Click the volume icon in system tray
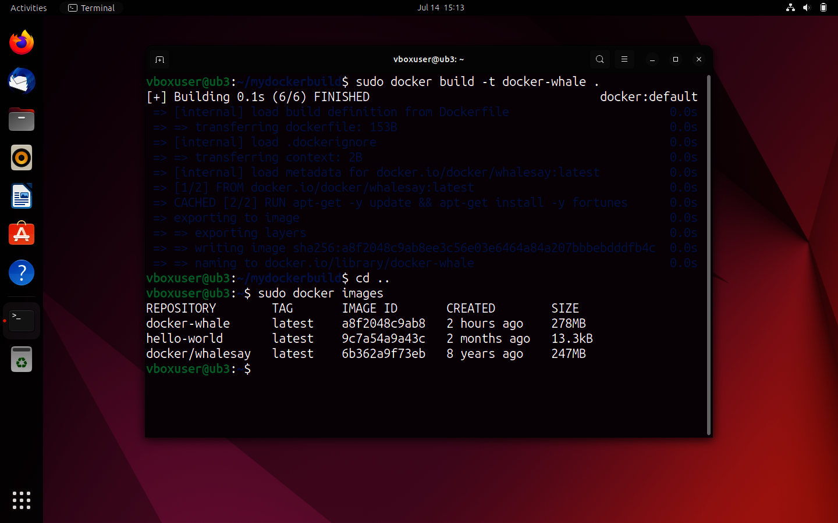 807,8
